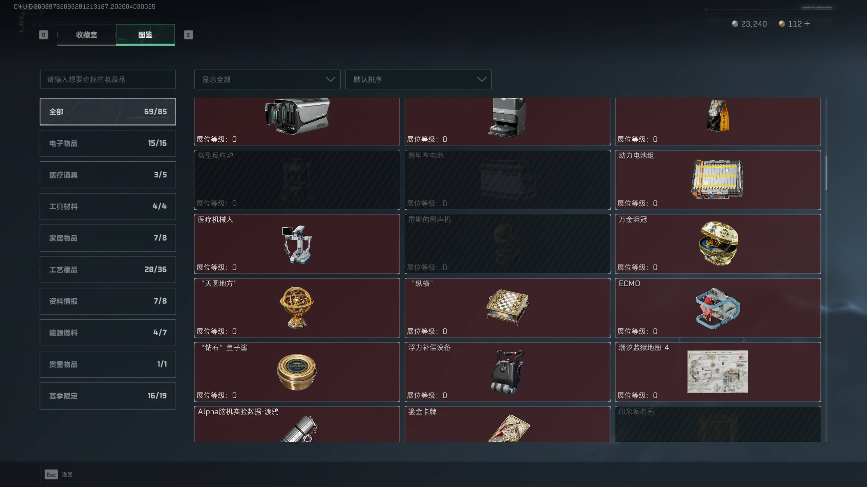Click the plus icon beside 112 currency
The width and height of the screenshot is (867, 487).
[x=807, y=24]
